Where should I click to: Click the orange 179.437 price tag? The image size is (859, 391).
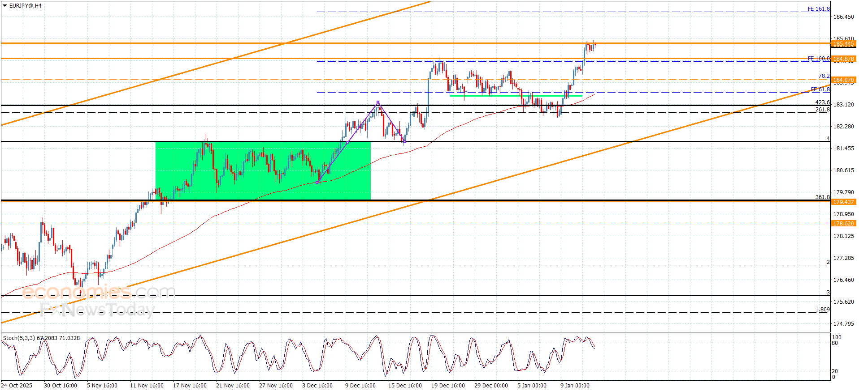pyautogui.click(x=844, y=202)
